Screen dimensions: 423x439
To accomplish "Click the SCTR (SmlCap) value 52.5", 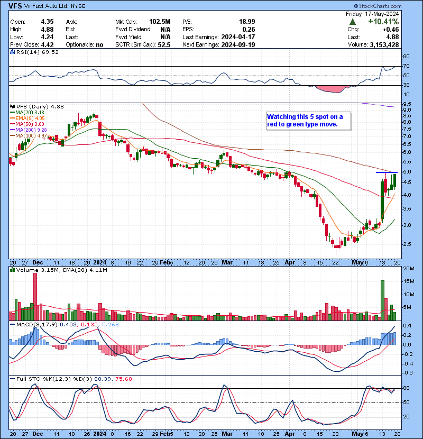I will [x=164, y=44].
